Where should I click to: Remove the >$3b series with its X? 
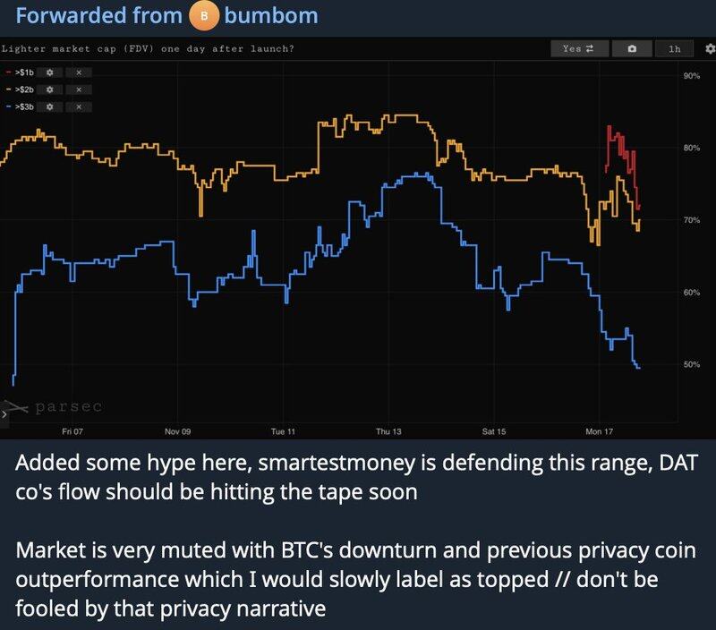tap(79, 107)
